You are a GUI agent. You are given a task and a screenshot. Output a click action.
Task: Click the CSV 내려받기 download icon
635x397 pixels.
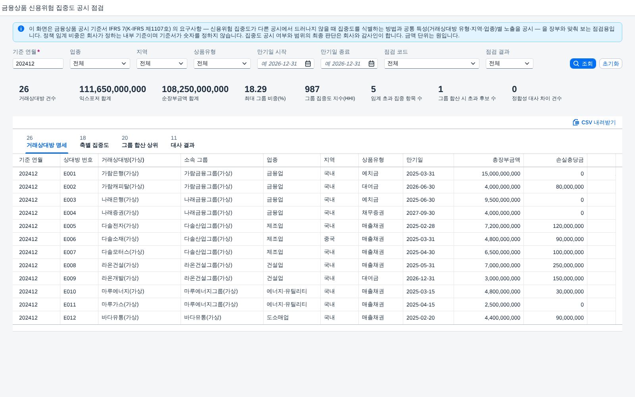coord(576,122)
